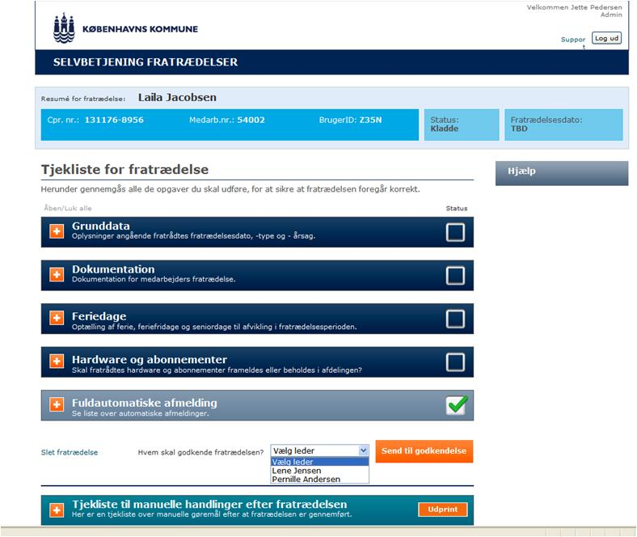The image size is (637, 537).
Task: Toggle the Hardware og abonnementer status checkbox
Action: pos(455,362)
